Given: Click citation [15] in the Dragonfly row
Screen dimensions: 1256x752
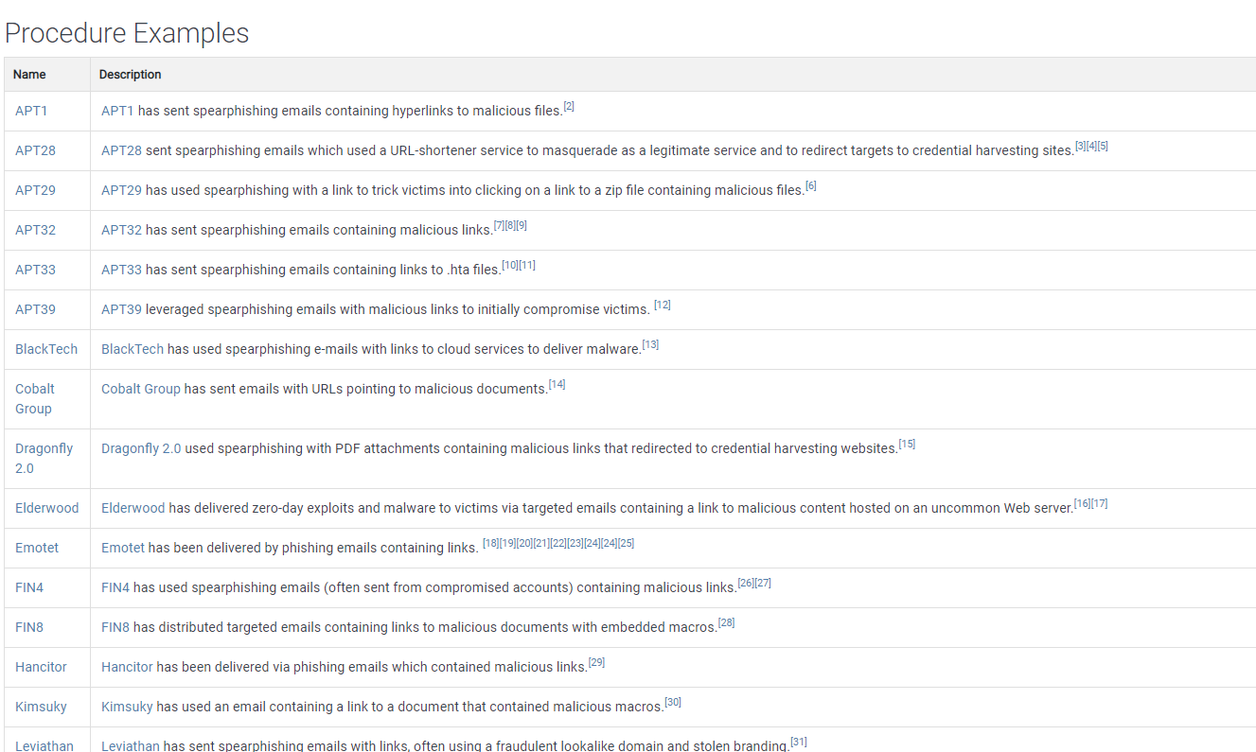Looking at the screenshot, I should pos(907,445).
